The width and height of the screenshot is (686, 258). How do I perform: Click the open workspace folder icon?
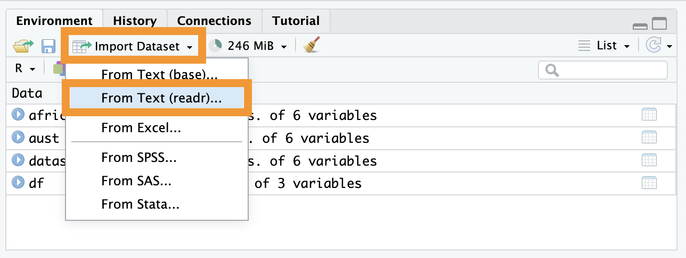click(x=22, y=46)
